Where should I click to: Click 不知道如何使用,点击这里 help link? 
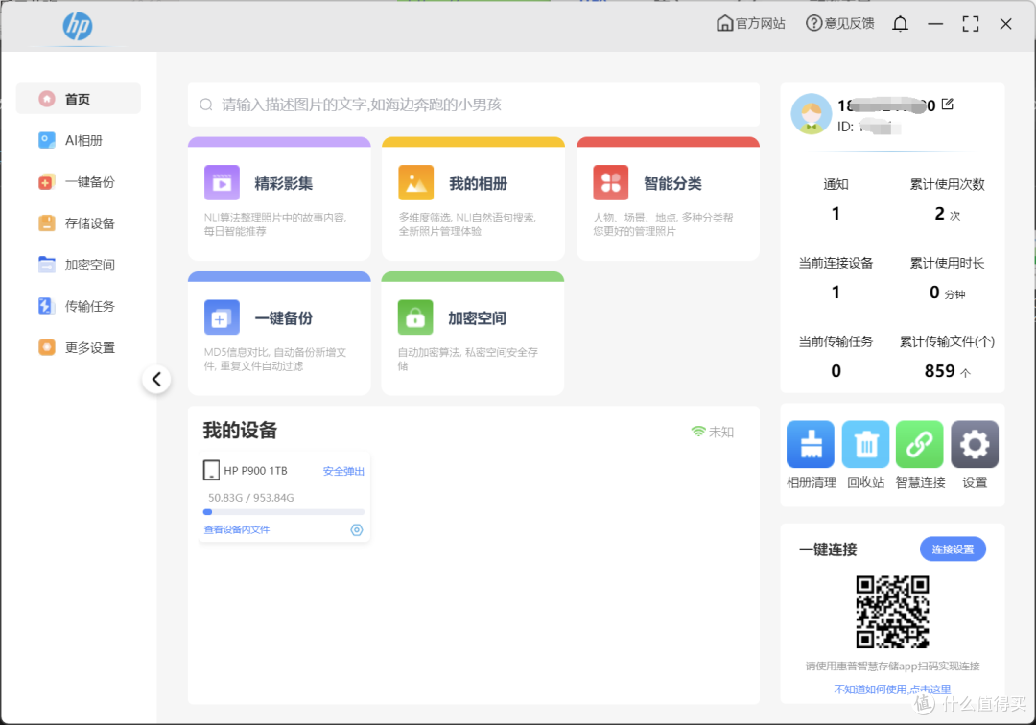[892, 690]
